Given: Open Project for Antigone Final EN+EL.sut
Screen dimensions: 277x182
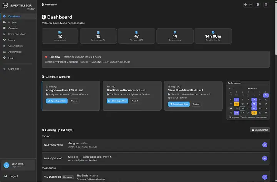Looking at the screenshot, I should [74, 101].
